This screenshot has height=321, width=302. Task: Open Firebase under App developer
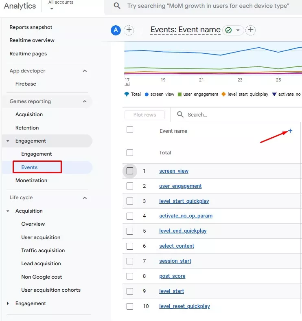[26, 84]
